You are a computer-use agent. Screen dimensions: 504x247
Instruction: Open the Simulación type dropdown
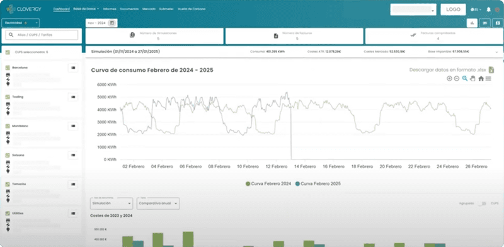tap(112, 204)
